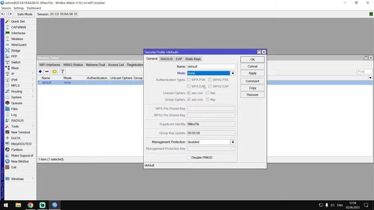Open Partition in sidebar

pyautogui.click(x=17, y=150)
